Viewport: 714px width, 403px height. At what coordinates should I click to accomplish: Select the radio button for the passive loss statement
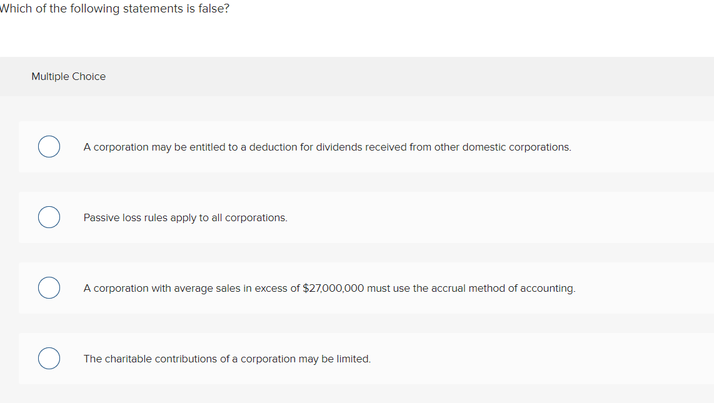[x=49, y=217]
